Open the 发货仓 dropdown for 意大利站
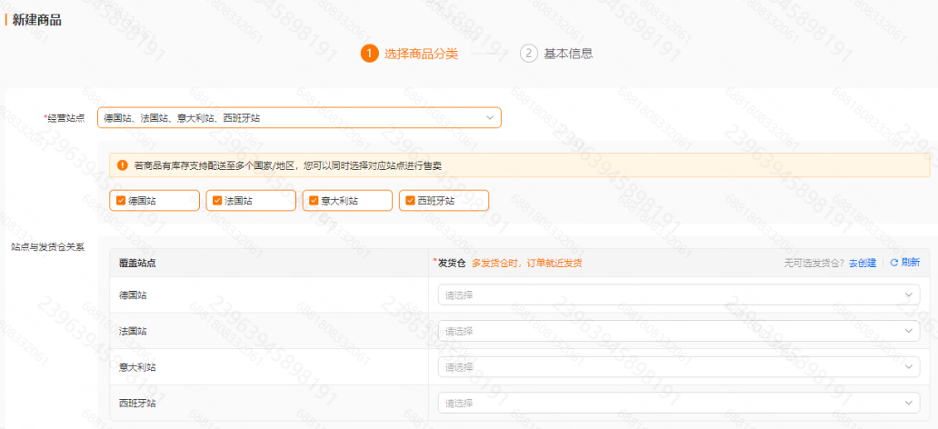 click(679, 367)
